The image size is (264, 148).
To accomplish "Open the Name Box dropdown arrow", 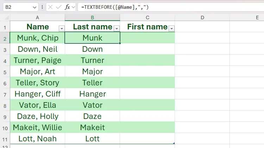I will 34,7.
